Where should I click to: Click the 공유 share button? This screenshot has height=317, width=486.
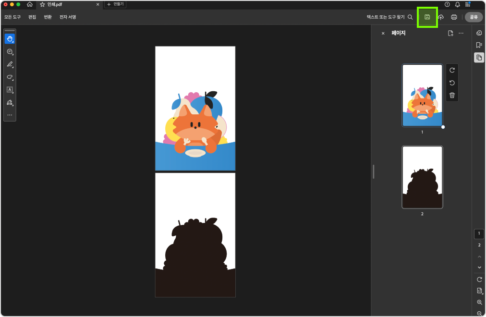pos(474,17)
